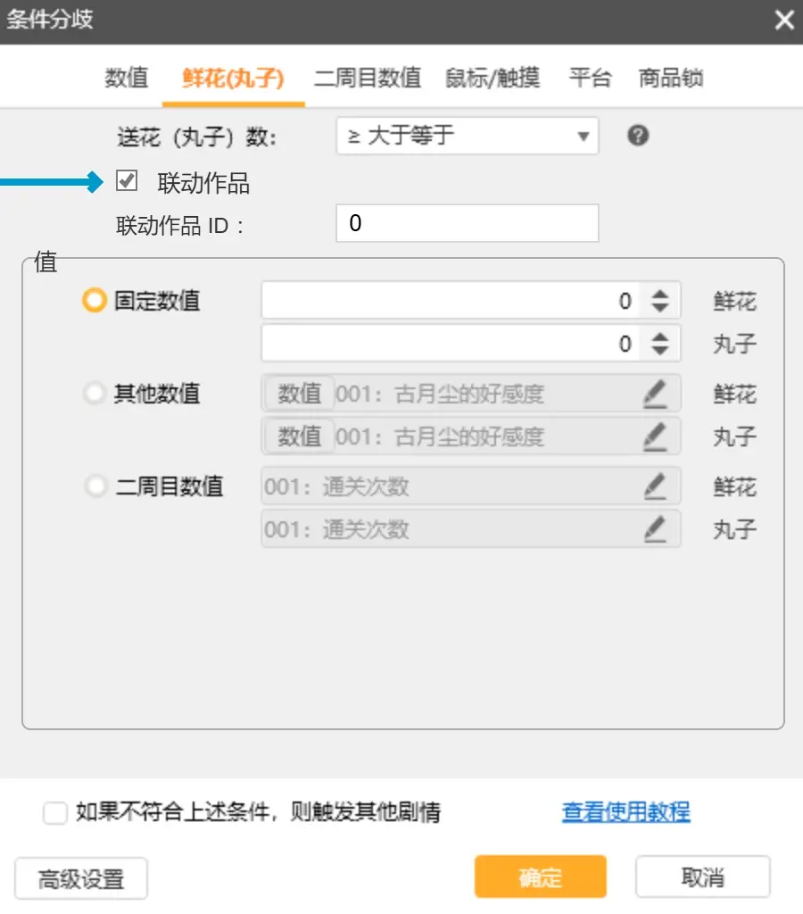
Task: Close the 条件分歧 dialog
Action: pos(783,20)
